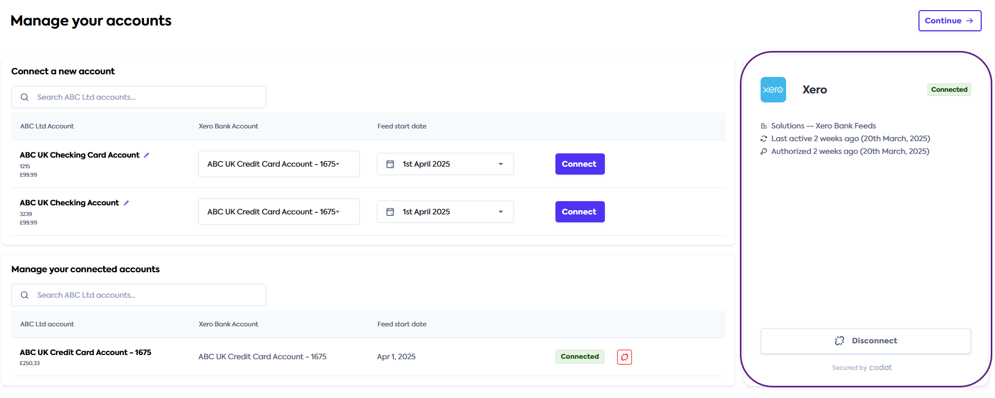Click red disconnect icon for Credit Card Account
This screenshot has height=398, width=995.
[x=624, y=357]
